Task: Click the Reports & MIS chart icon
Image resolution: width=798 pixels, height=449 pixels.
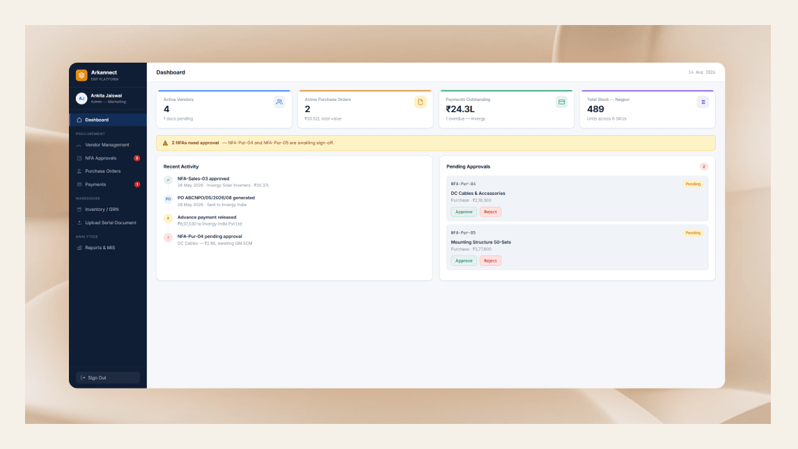Action: point(79,248)
